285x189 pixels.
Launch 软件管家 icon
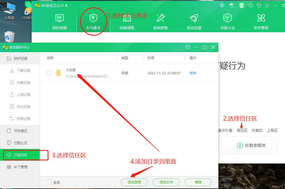tap(261, 19)
